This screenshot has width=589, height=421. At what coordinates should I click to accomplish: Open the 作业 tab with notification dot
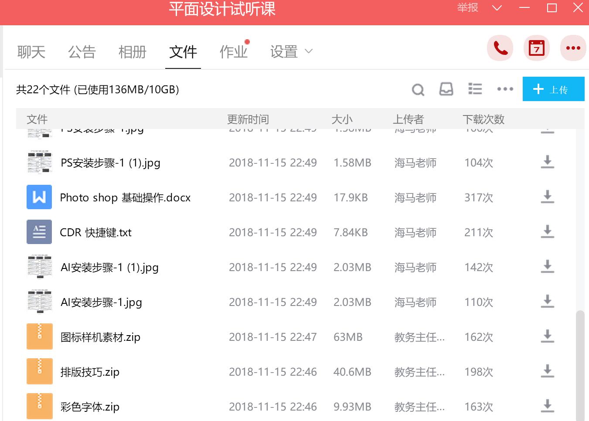click(233, 51)
